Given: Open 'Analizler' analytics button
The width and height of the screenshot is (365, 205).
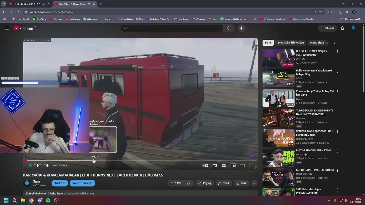Looking at the screenshot, I should coord(60,183).
